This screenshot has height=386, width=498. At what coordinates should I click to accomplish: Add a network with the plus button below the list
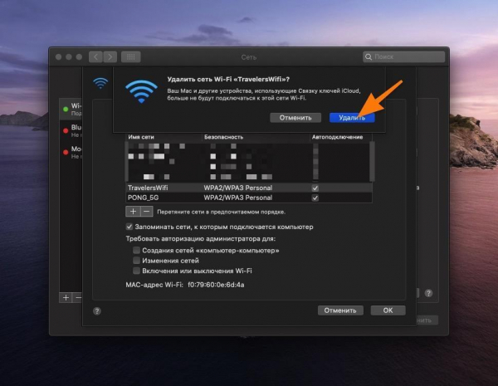[133, 212]
